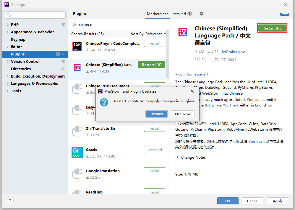Open help with the question mark button

pyautogui.click(x=10, y=201)
